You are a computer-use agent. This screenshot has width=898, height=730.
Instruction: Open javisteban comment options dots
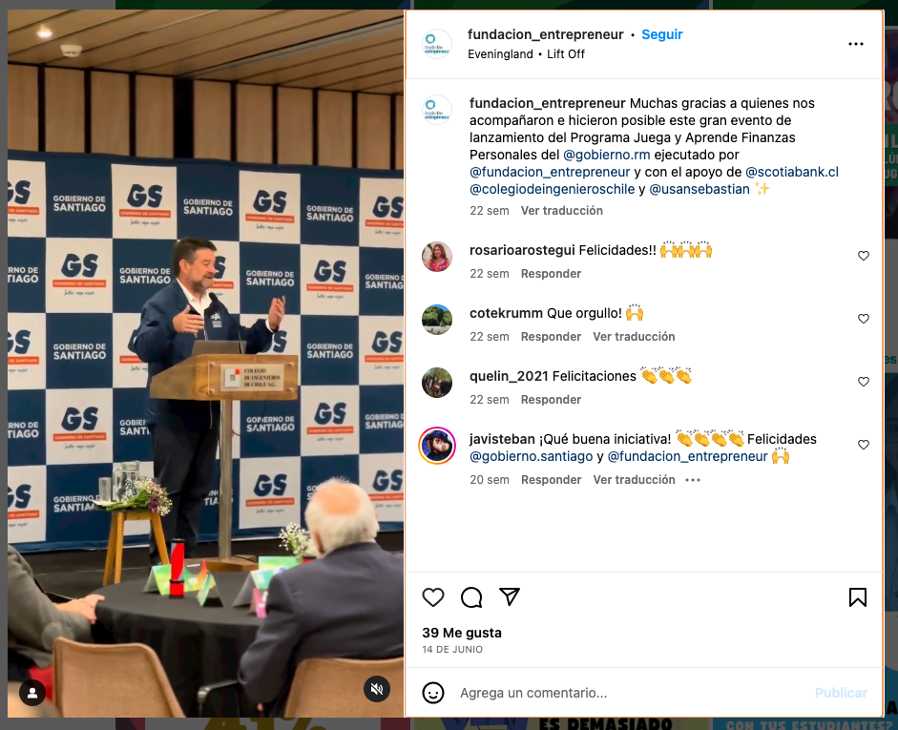(x=693, y=480)
